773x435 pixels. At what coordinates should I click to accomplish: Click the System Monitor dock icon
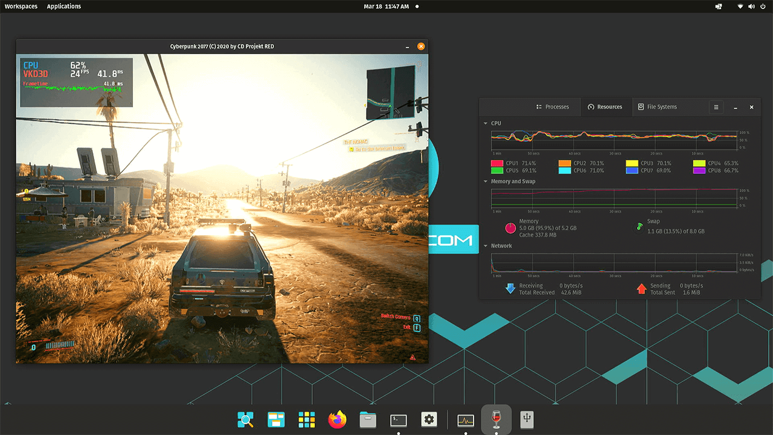click(466, 419)
